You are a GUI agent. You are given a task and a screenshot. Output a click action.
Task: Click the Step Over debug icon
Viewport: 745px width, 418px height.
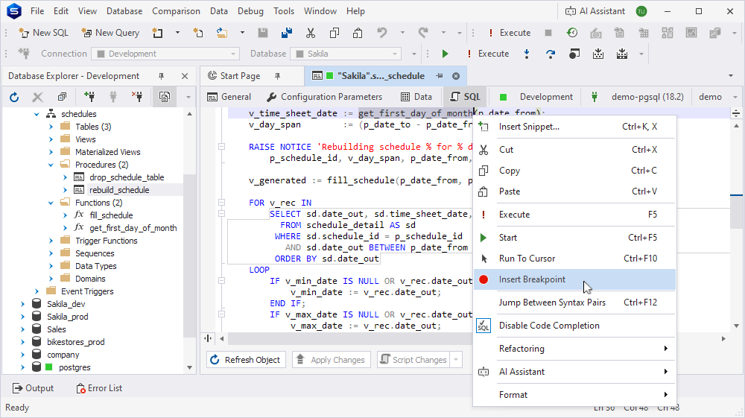coord(551,54)
